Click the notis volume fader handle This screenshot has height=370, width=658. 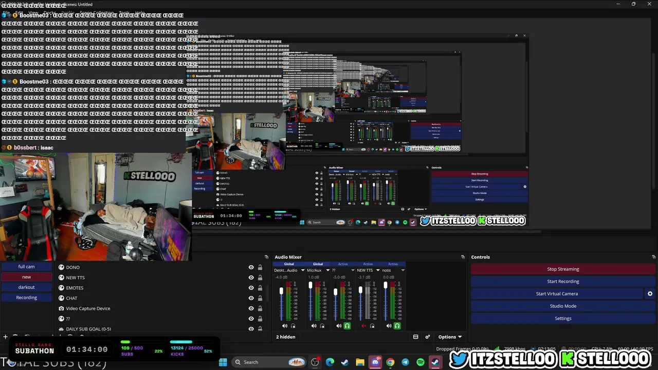coord(386,286)
